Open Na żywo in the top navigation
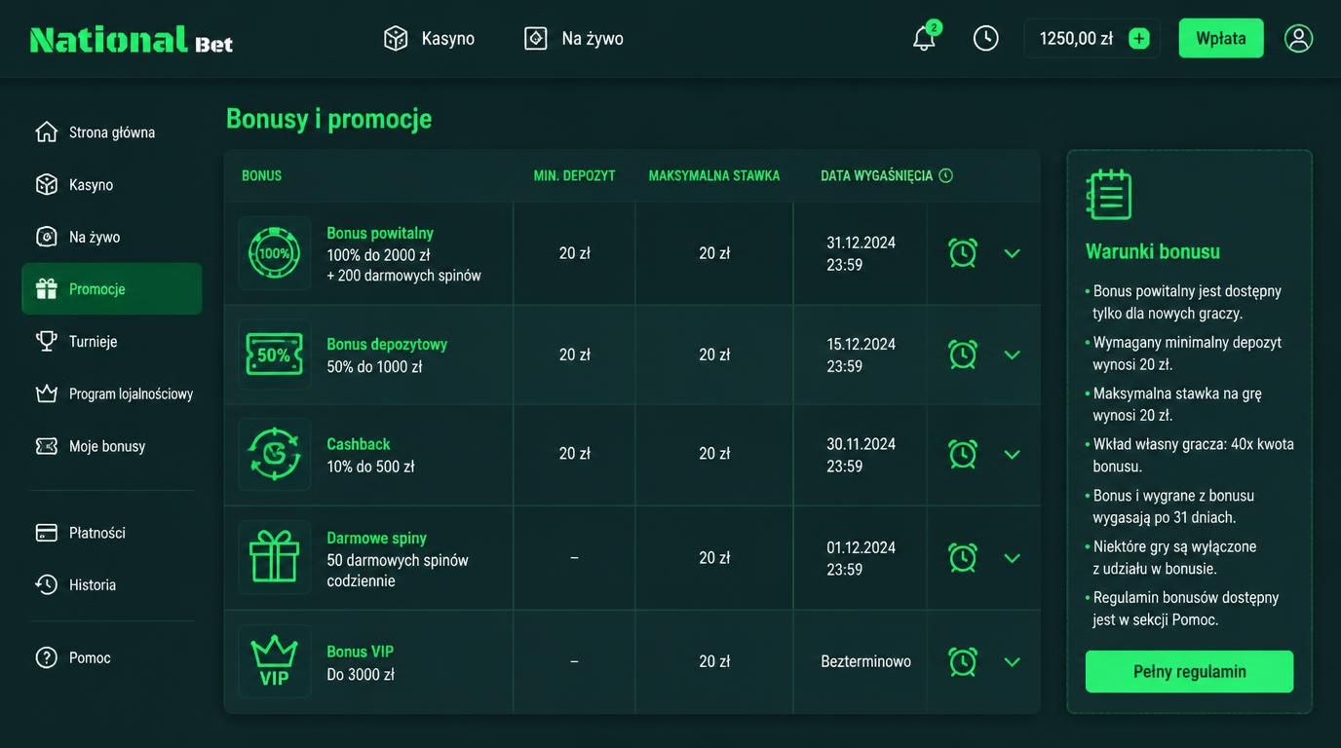This screenshot has width=1341, height=748. tap(574, 38)
